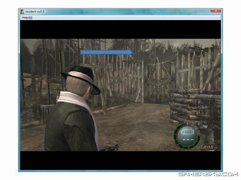Open the Help(H) menu
The width and height of the screenshot is (241, 180).
(x=27, y=18)
